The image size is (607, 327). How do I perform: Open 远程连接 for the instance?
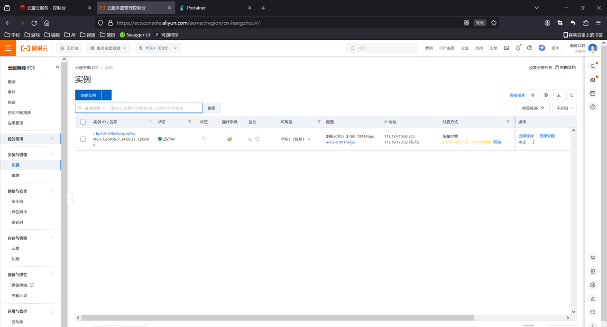(526, 136)
